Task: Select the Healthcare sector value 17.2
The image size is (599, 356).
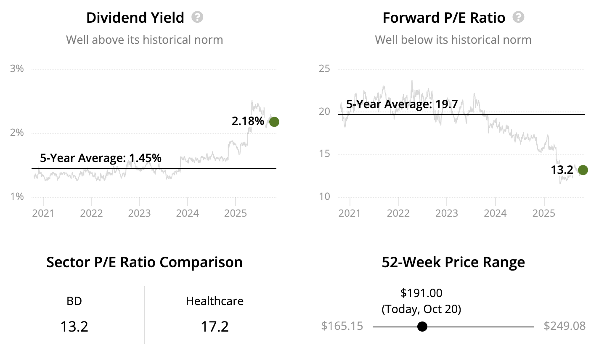Action: 215,327
